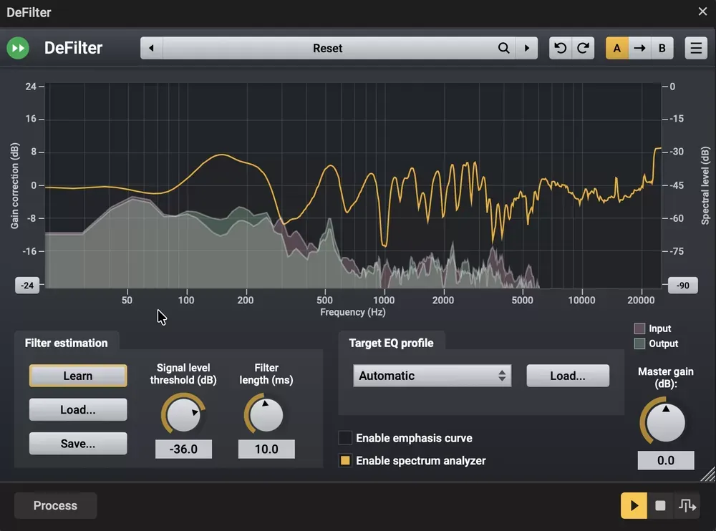Viewport: 716px width, 531px height.
Task: Select the A comparison state
Action: (x=617, y=48)
